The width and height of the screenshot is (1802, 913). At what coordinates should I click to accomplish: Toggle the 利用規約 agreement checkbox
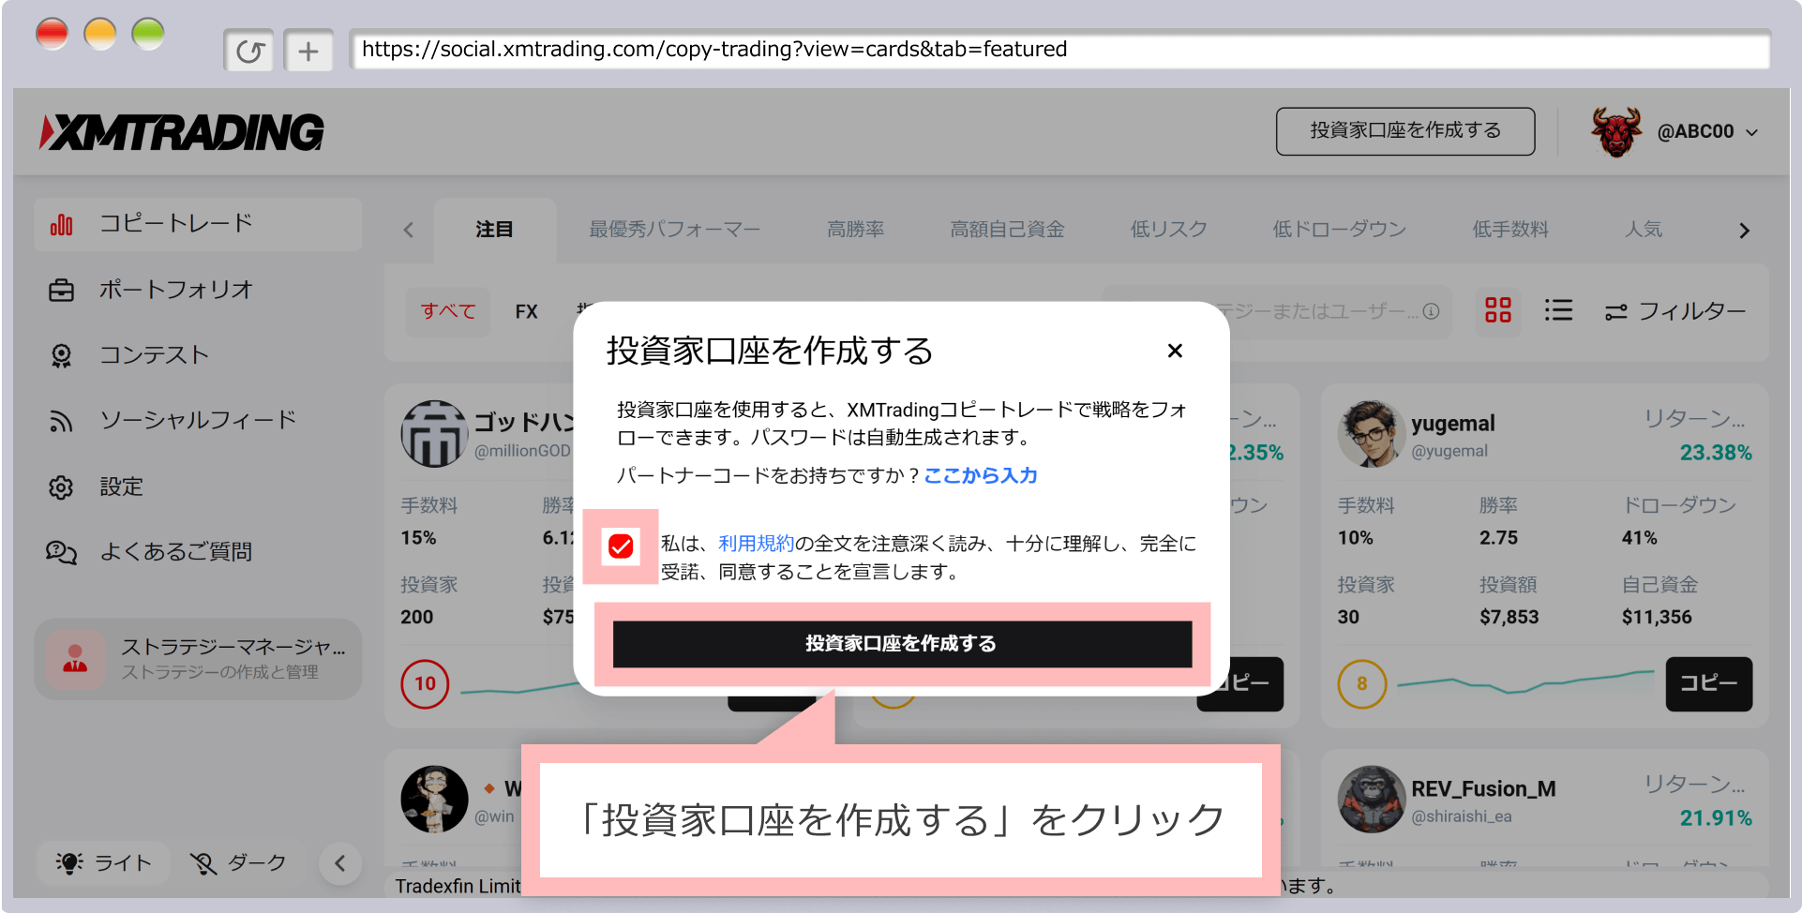tap(621, 546)
